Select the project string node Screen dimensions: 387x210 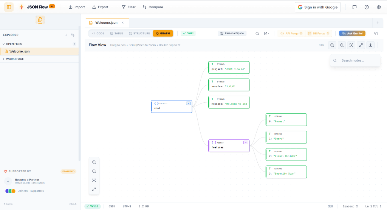point(229,67)
